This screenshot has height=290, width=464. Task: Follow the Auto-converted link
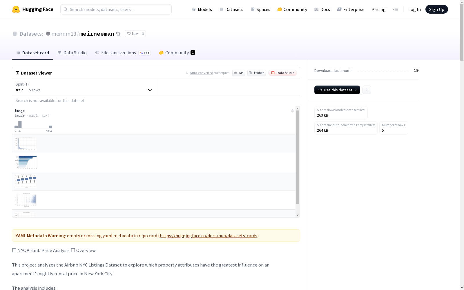pos(202,73)
